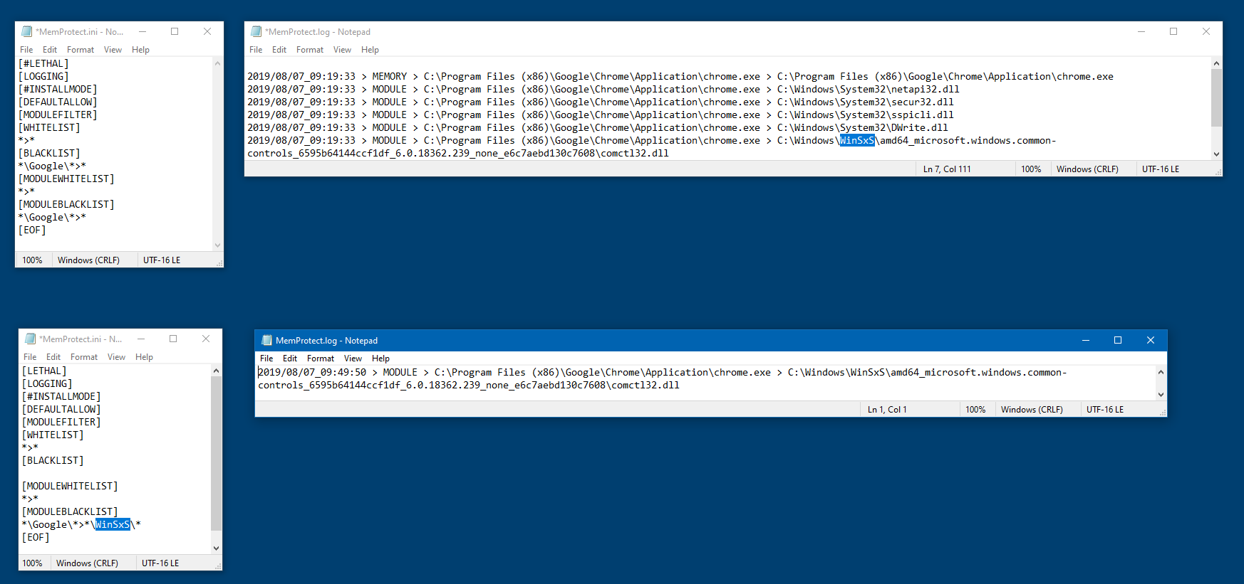Click the MEMORY log entry at 09:19:33
The width and height of the screenshot is (1244, 584).
(x=680, y=76)
